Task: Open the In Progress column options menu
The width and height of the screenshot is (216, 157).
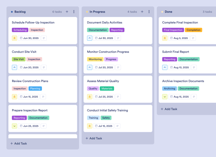Action: click(x=149, y=12)
